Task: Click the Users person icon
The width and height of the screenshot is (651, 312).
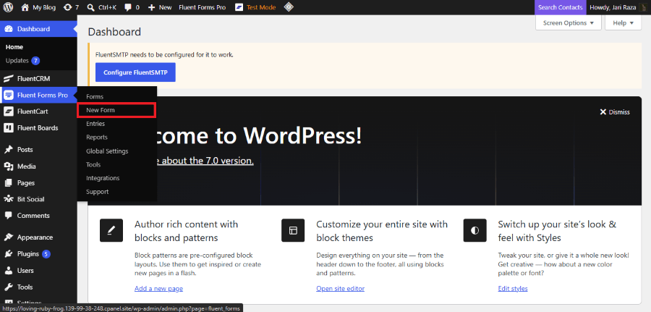Action: 9,271
